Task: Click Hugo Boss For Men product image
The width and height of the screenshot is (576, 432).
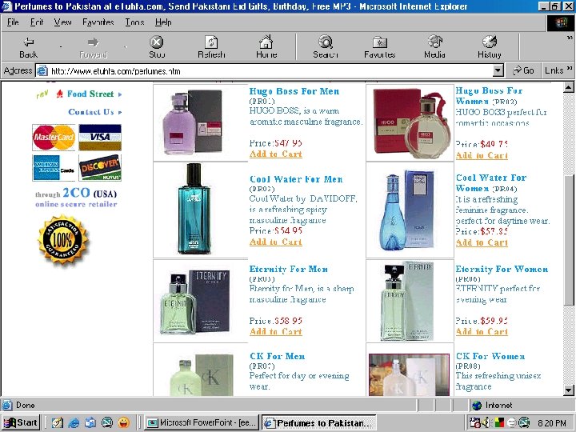Action: pyautogui.click(x=193, y=122)
